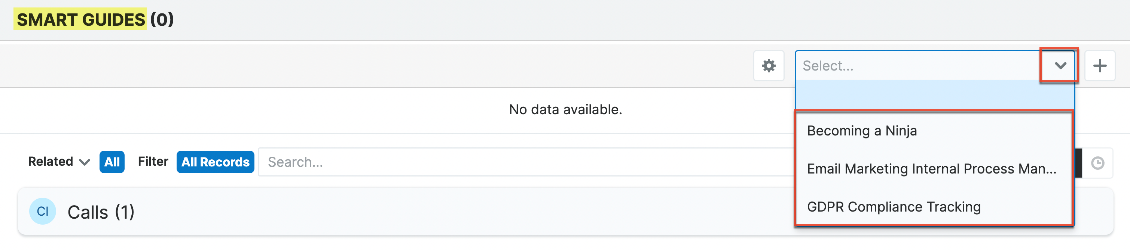Screen dimensions: 1130x250
Task: Click the No data available message
Action: coord(565,109)
